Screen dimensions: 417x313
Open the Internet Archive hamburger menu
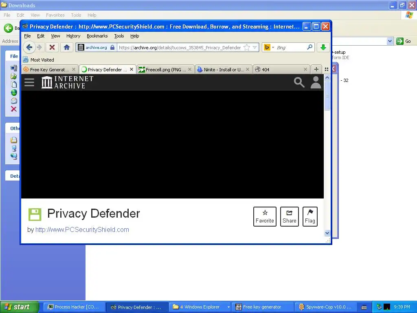pos(29,82)
